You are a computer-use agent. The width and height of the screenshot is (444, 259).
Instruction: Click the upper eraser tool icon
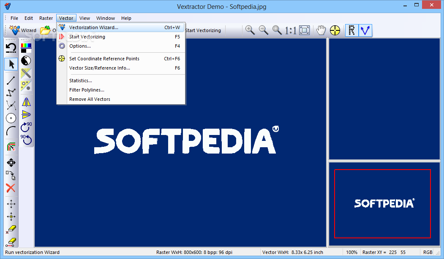coord(11,229)
